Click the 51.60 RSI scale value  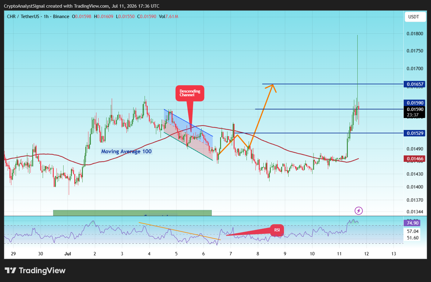click(x=413, y=238)
